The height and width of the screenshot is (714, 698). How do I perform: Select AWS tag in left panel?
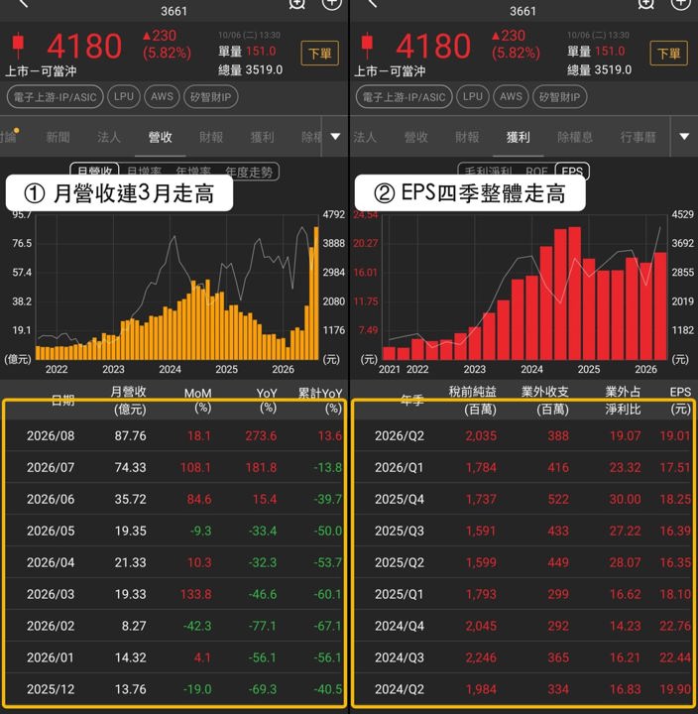point(162,97)
